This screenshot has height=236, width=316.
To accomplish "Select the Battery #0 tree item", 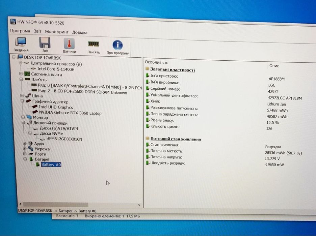I will point(51,165).
